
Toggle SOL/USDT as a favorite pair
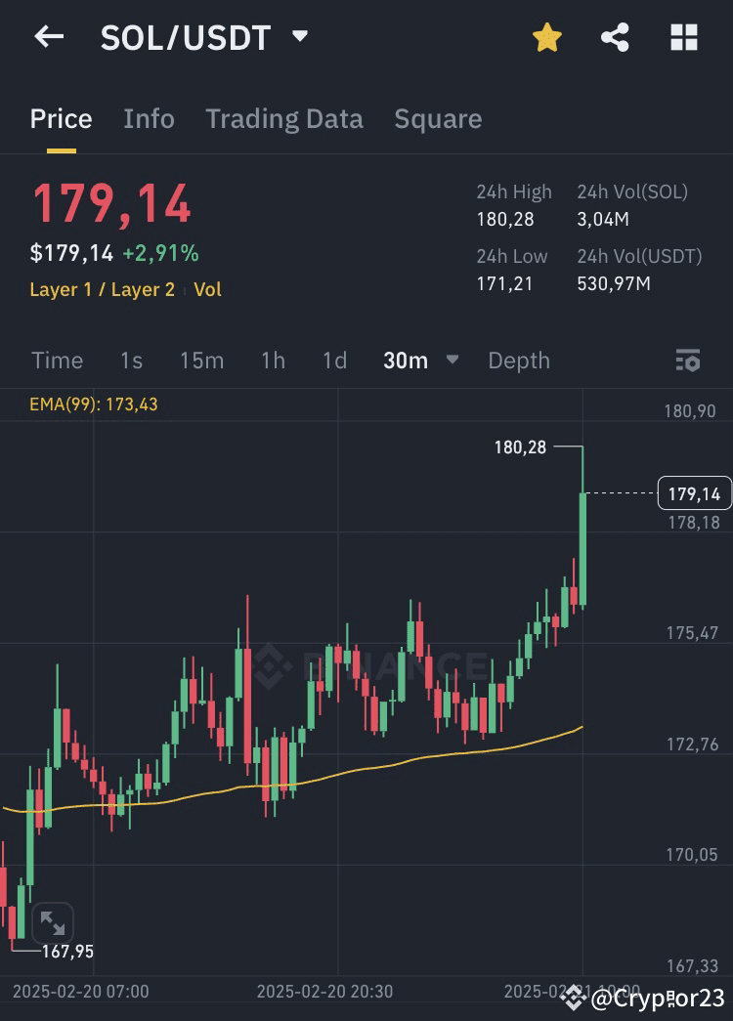click(546, 37)
